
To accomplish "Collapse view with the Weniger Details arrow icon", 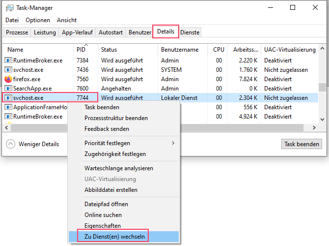I will tap(10, 144).
